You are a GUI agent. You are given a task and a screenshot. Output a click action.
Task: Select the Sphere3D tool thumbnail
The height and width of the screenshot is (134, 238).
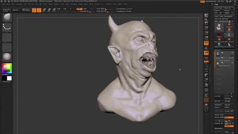(x=229, y=25)
